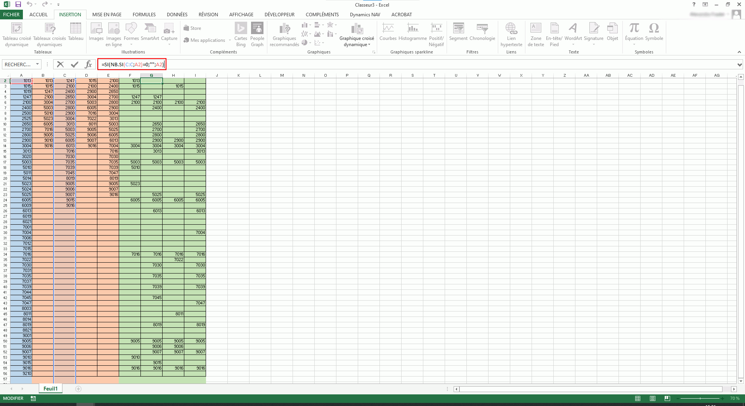Switch to page break preview
Image resolution: width=745 pixels, height=406 pixels.
pos(667,398)
